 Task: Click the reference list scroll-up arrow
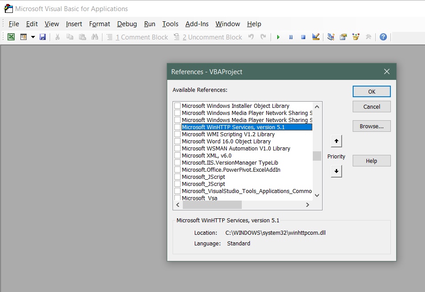(x=317, y=107)
